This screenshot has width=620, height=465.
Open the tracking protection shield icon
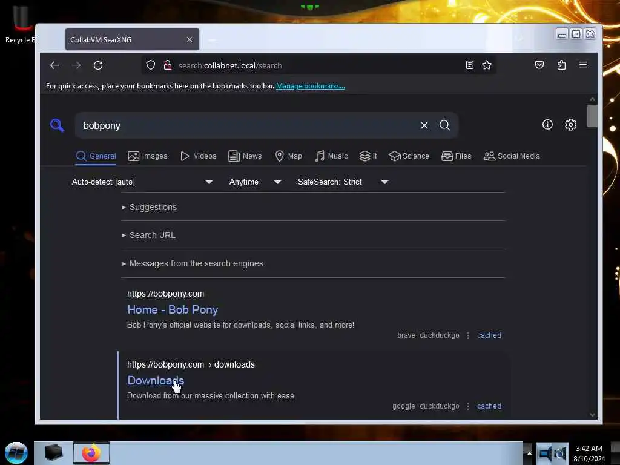pos(151,65)
